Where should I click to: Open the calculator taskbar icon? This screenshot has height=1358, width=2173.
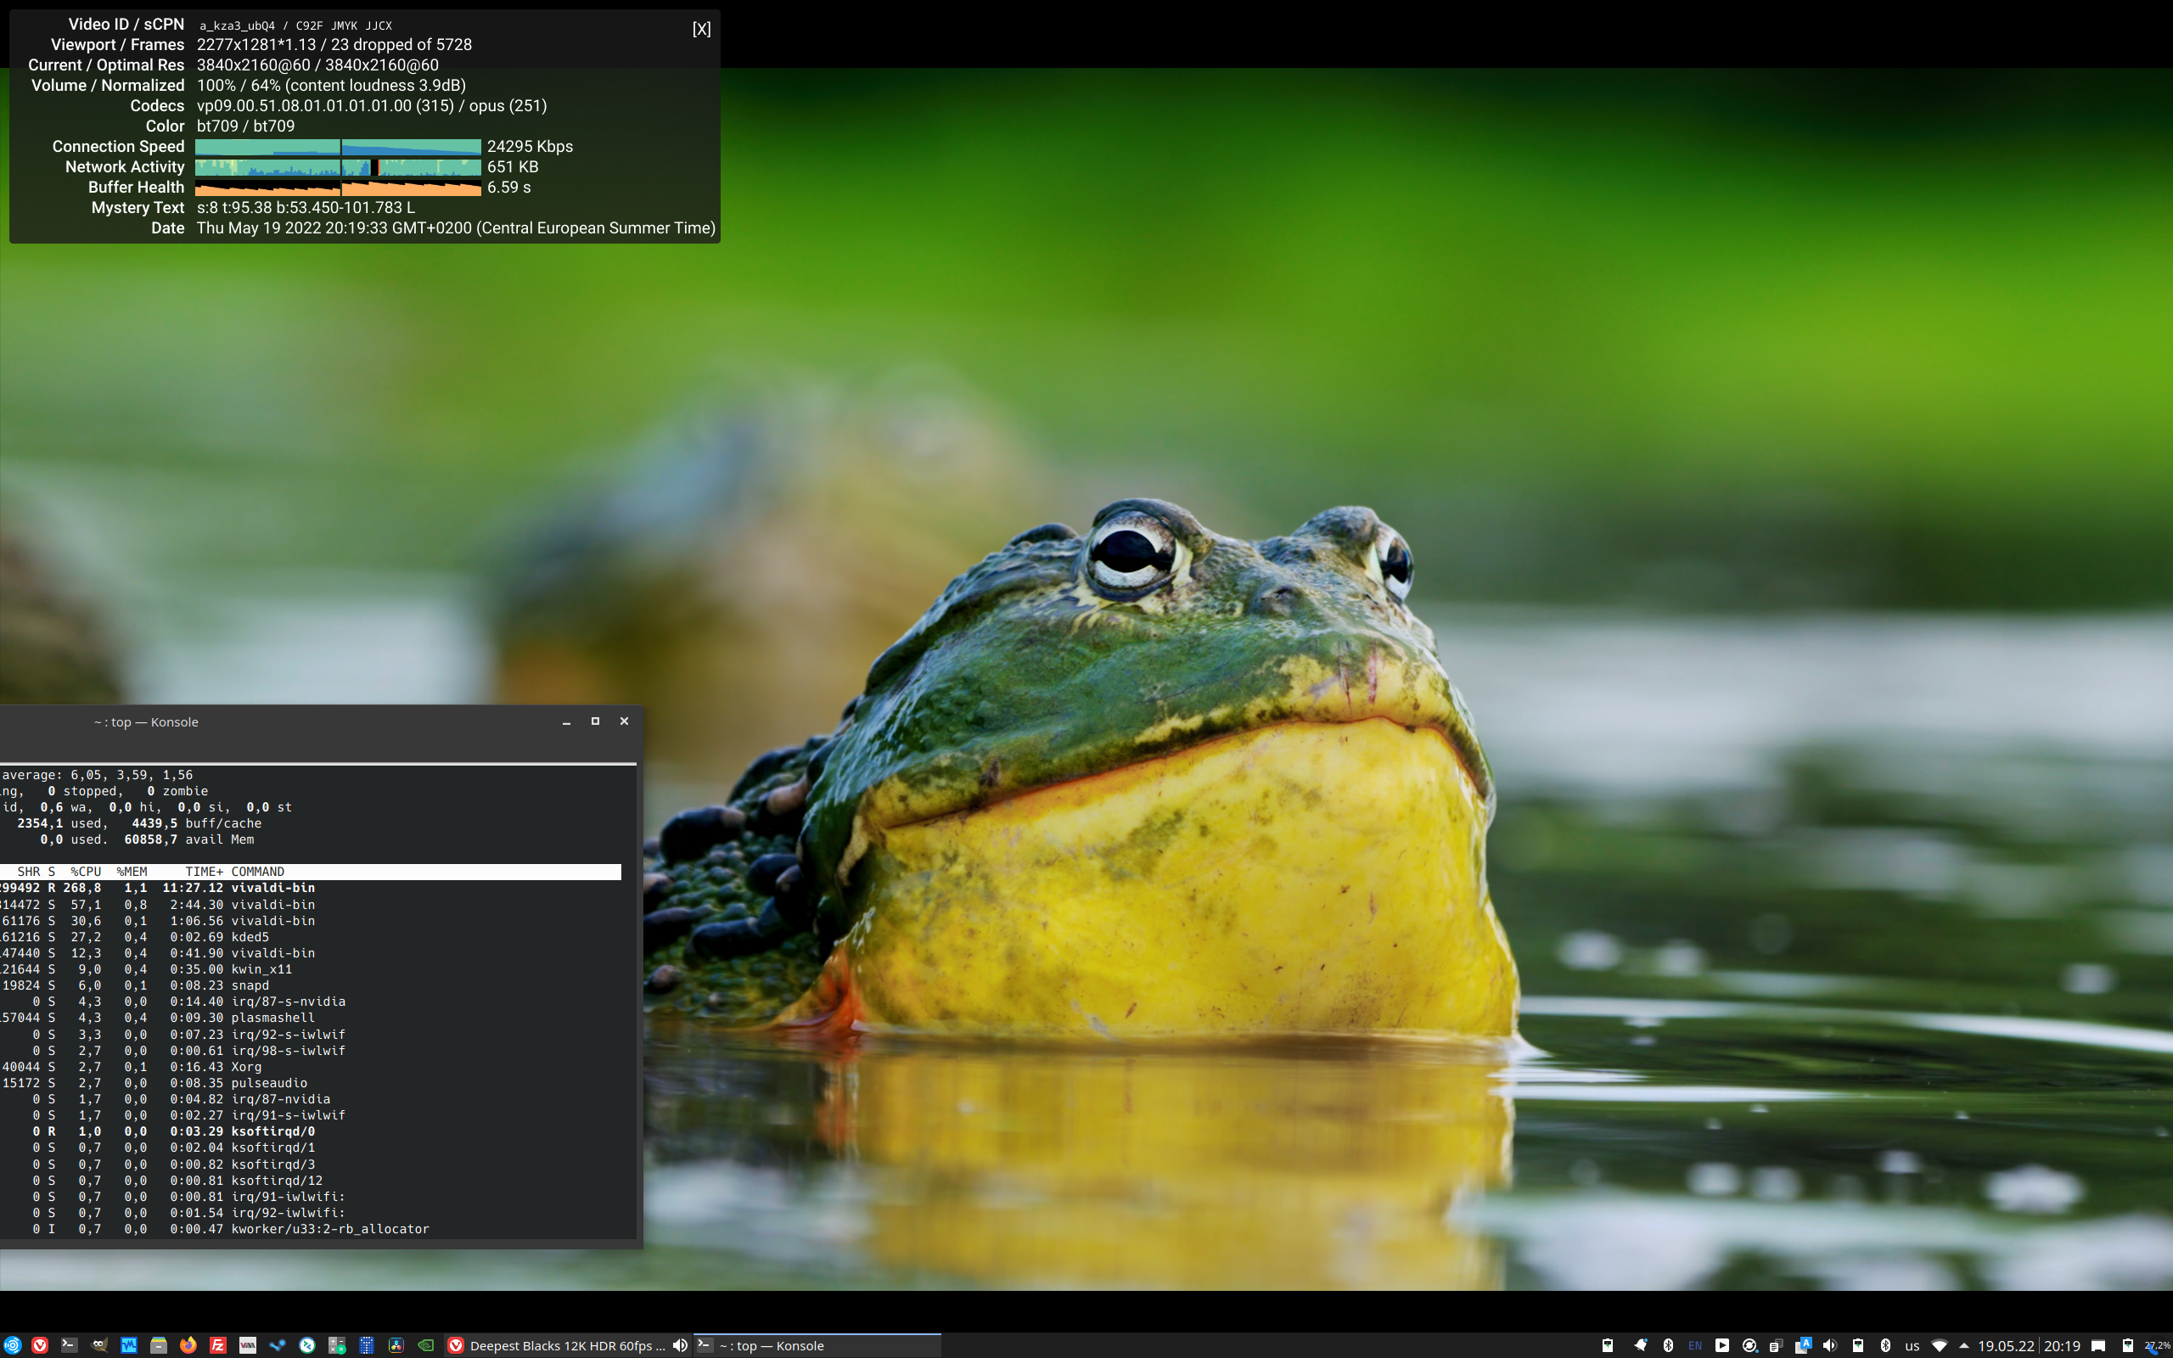pos(337,1344)
